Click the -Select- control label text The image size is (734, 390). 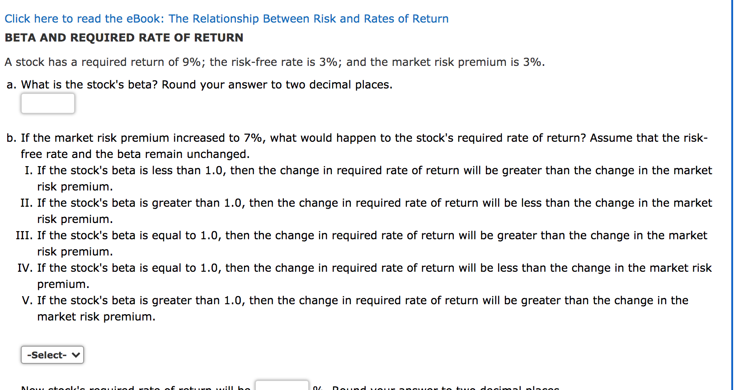click(x=47, y=355)
